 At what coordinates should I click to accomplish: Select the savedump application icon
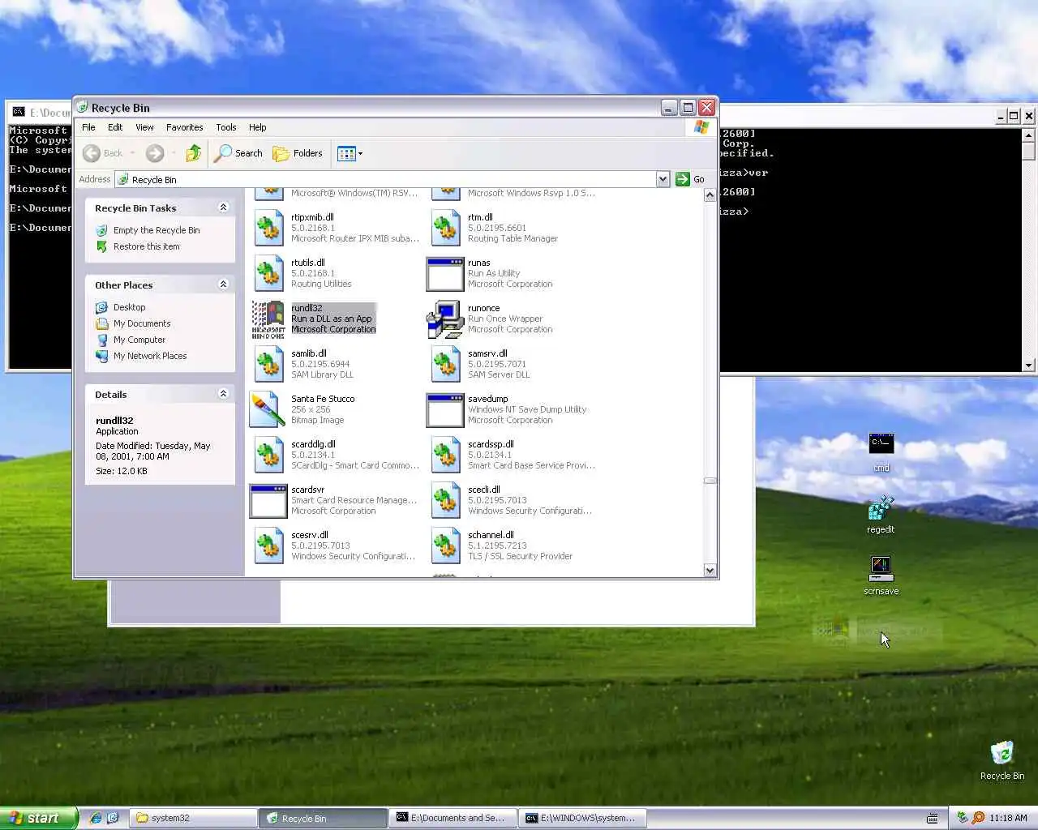tap(444, 410)
